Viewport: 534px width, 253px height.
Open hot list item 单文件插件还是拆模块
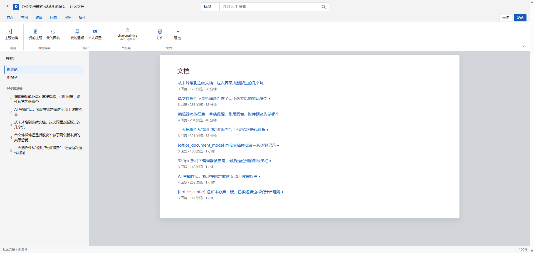48,137
